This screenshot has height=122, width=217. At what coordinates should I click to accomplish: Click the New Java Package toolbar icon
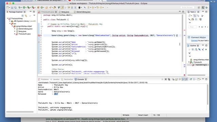[38, 7]
